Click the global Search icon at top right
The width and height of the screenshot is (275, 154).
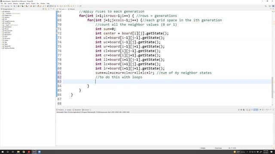266,6
